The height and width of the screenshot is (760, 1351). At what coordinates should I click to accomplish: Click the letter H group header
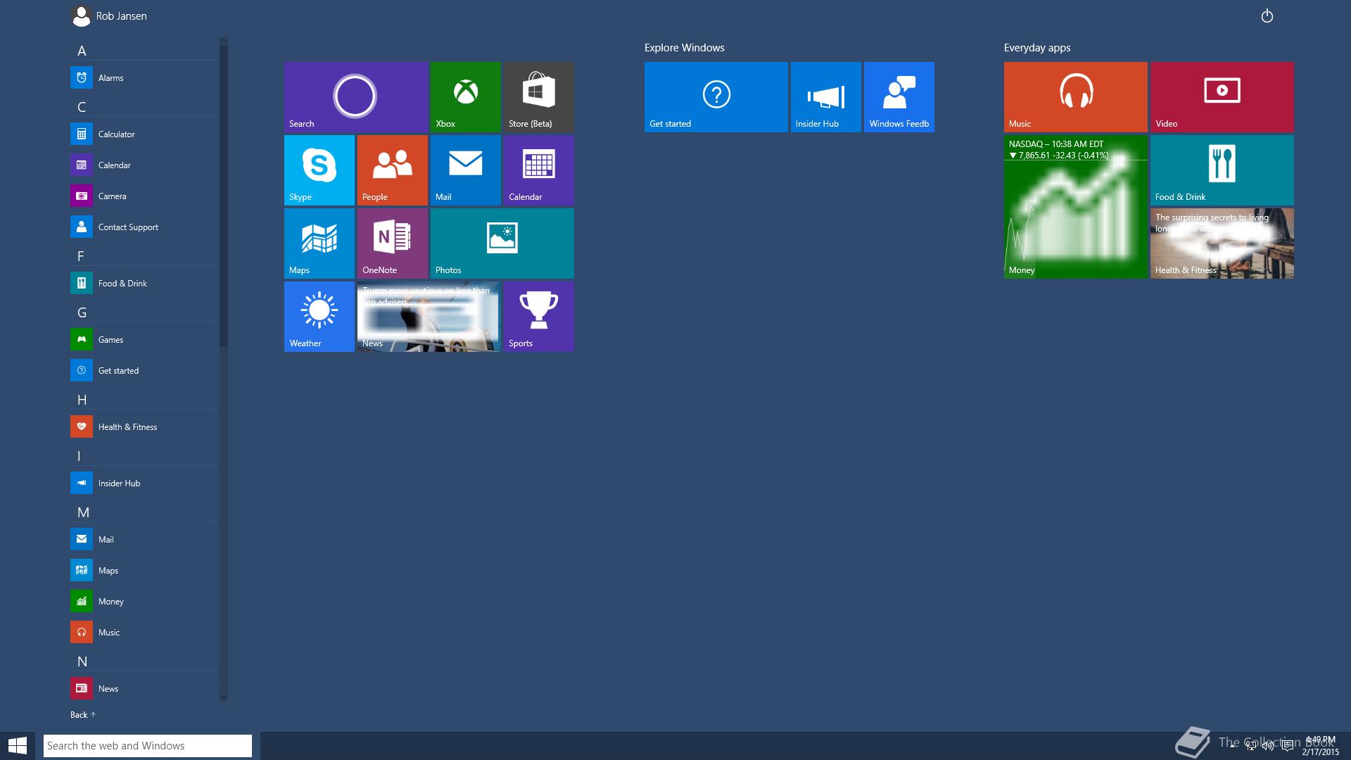point(82,400)
